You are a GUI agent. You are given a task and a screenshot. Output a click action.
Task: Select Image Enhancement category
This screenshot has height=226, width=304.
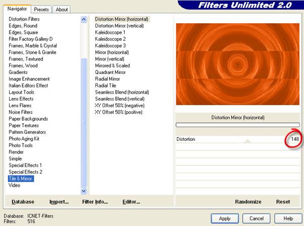pos(29,79)
